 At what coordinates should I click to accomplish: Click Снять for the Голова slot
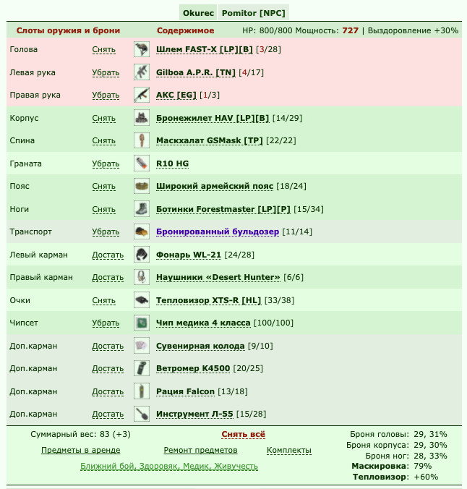pyautogui.click(x=104, y=50)
